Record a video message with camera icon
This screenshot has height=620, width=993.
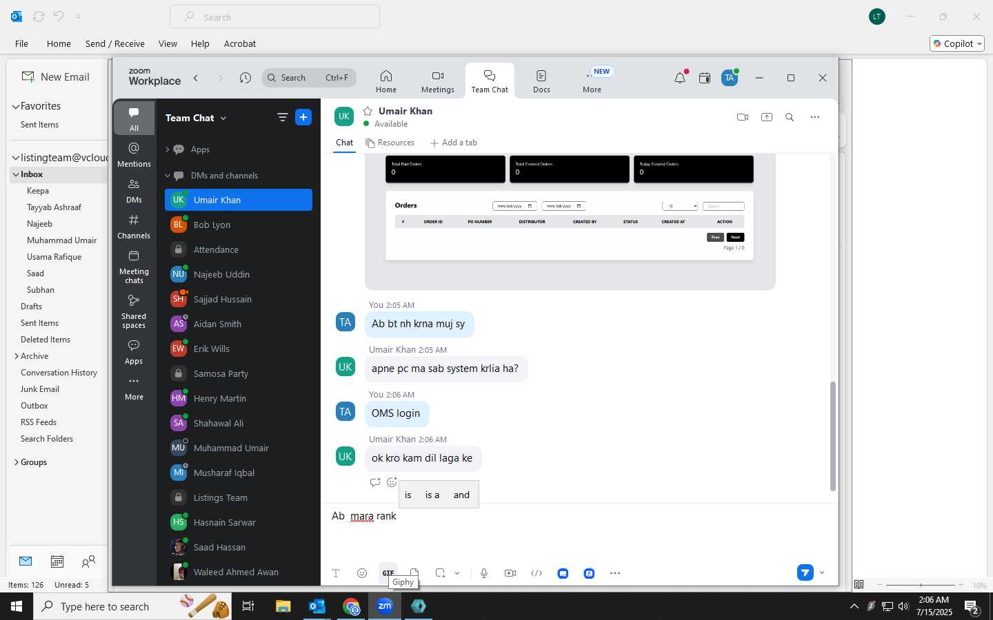point(510,573)
